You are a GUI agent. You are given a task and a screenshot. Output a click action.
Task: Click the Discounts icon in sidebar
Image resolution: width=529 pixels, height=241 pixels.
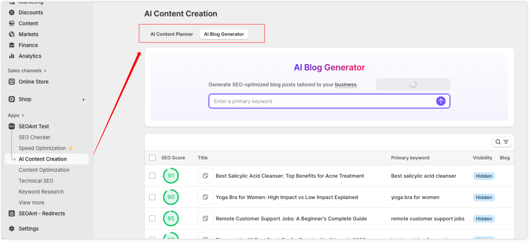pyautogui.click(x=12, y=12)
